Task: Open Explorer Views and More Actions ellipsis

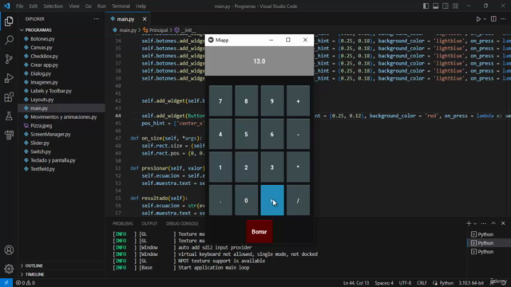Action: click(x=96, y=19)
